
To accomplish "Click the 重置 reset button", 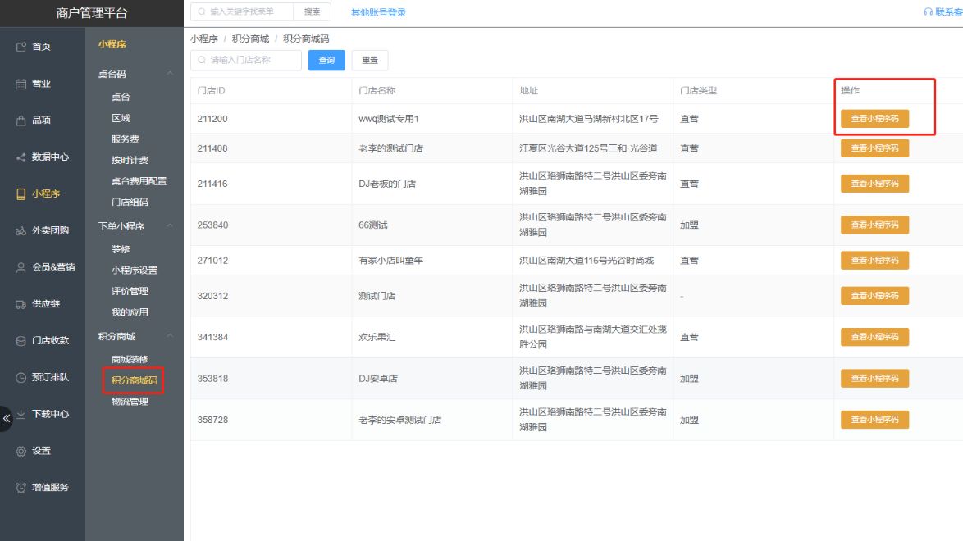I will pyautogui.click(x=370, y=60).
